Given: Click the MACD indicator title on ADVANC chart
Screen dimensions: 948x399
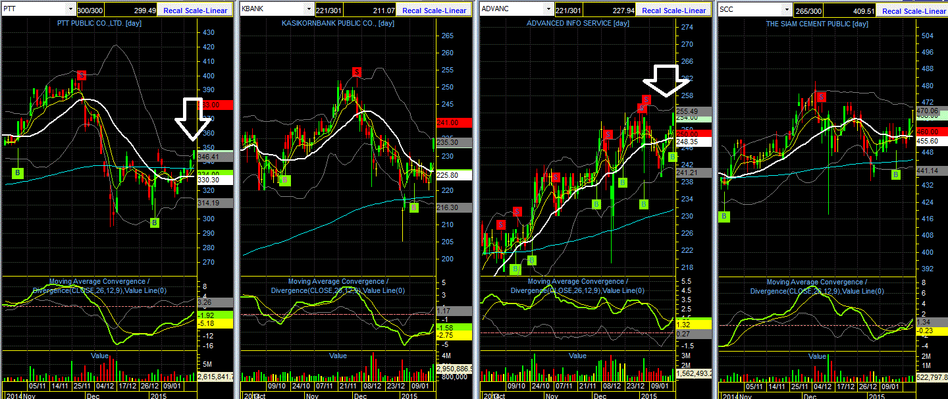Looking at the screenshot, I should pyautogui.click(x=578, y=286).
